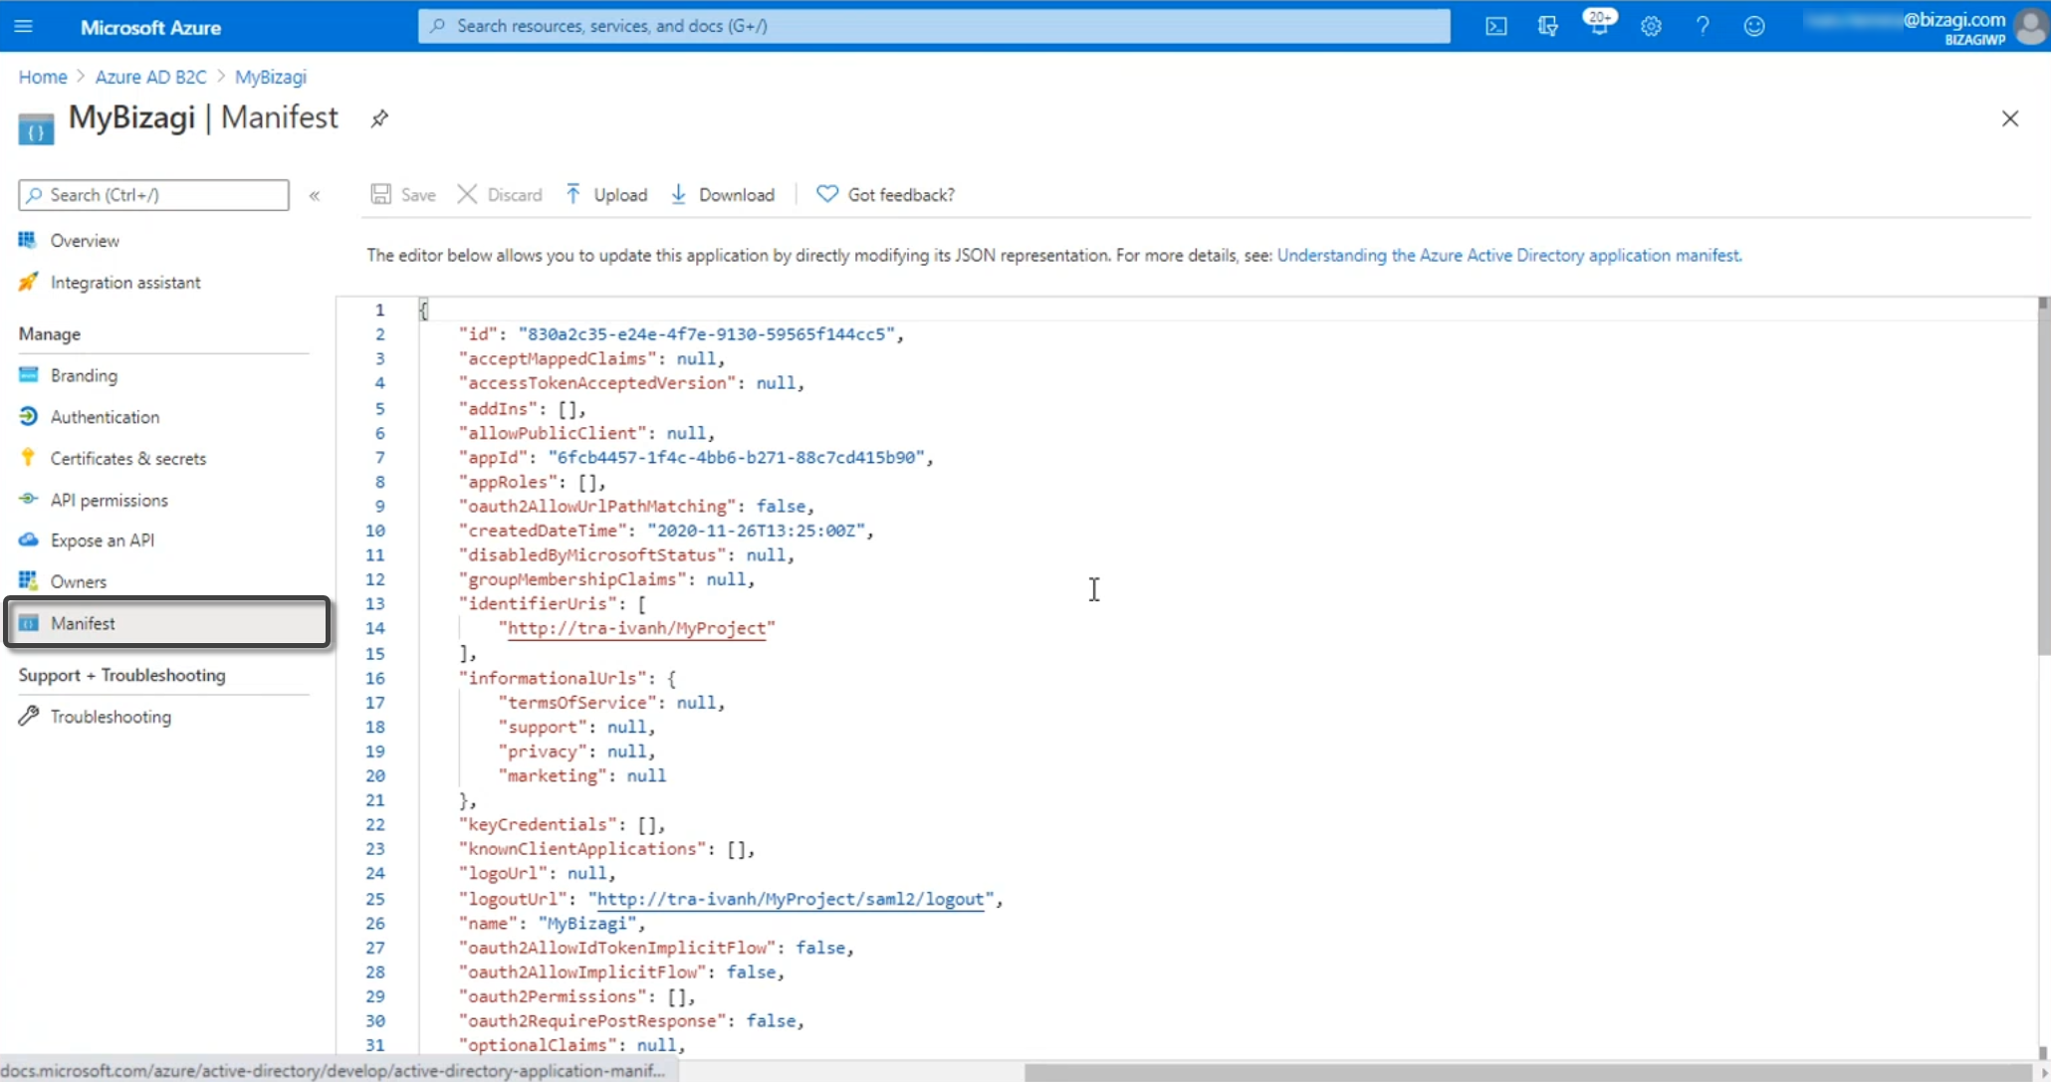Open the account avatar menu
The height and width of the screenshot is (1082, 2051).
[2029, 27]
